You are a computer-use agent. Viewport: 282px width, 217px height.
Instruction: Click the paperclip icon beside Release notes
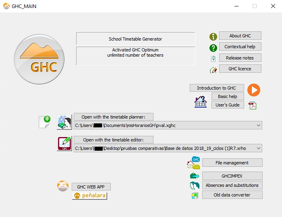[213, 59]
